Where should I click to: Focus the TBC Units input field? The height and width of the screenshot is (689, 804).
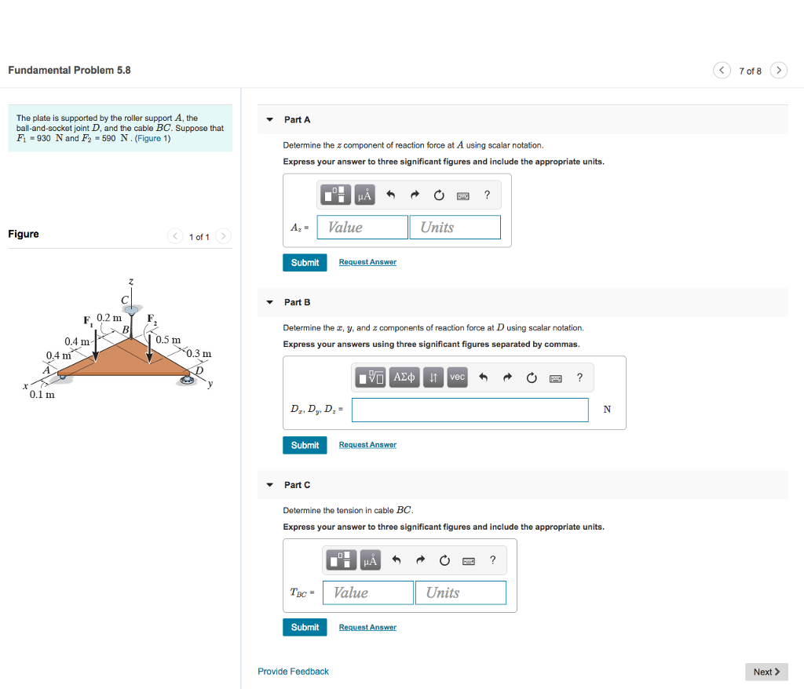[460, 592]
